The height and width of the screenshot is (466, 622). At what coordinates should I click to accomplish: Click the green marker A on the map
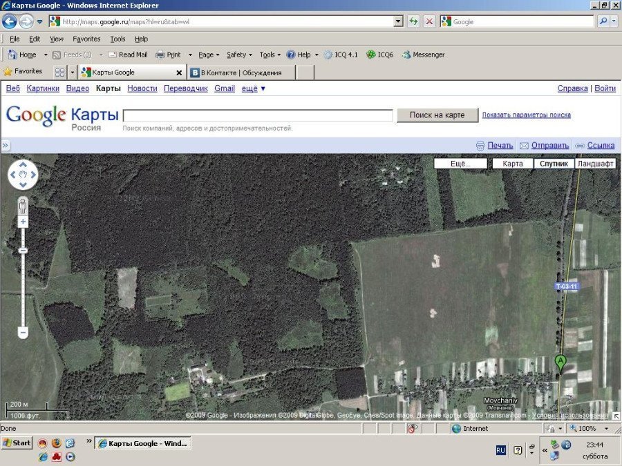tap(560, 362)
